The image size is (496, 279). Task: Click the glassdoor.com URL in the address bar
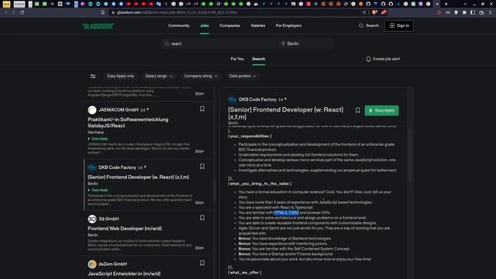point(177,12)
